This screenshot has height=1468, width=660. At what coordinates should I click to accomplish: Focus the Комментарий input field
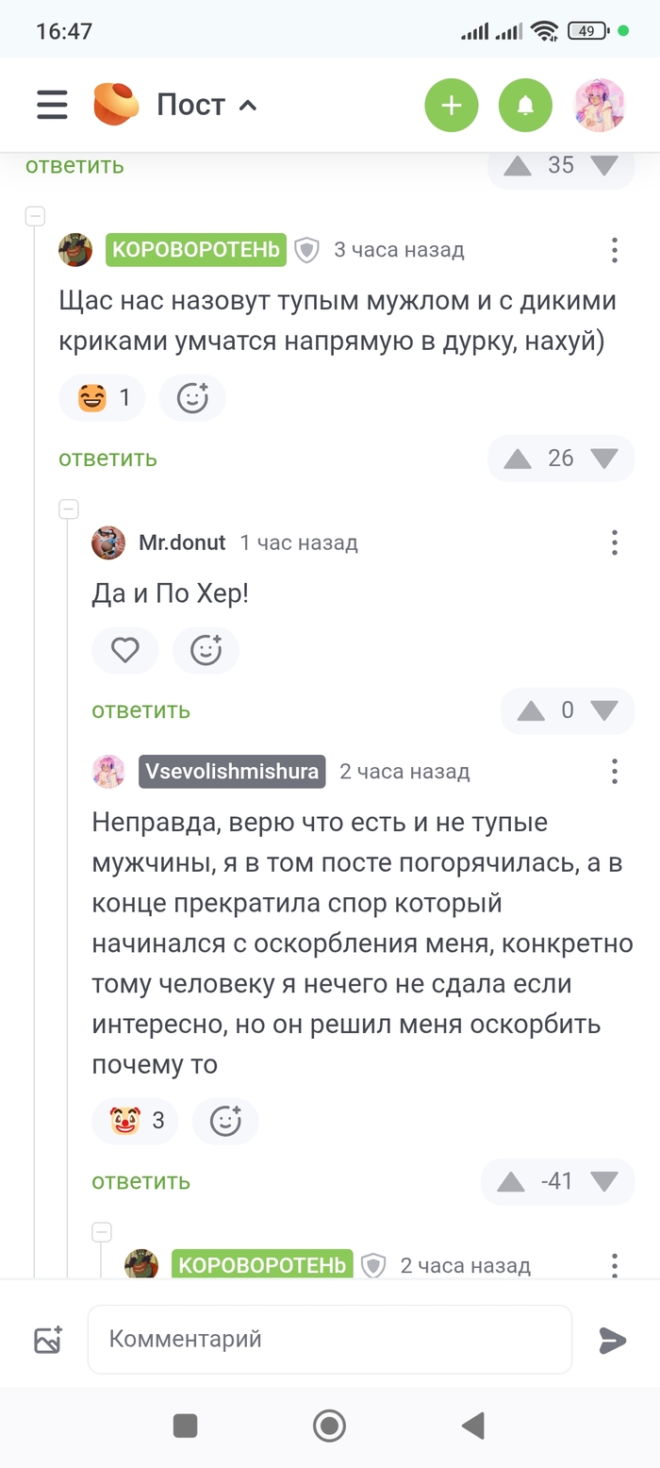(x=330, y=1339)
